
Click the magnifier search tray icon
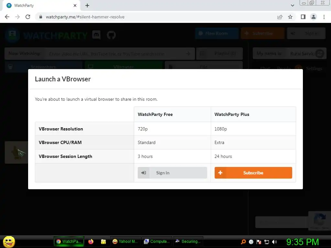coord(243,242)
